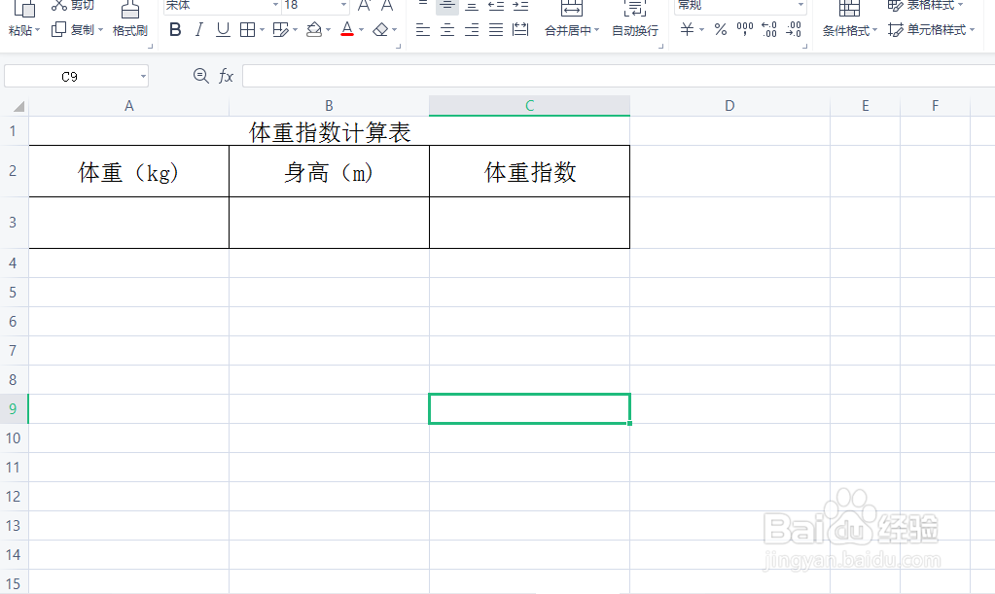
Task: Open the number format dropdown showing 常规
Action: [739, 7]
